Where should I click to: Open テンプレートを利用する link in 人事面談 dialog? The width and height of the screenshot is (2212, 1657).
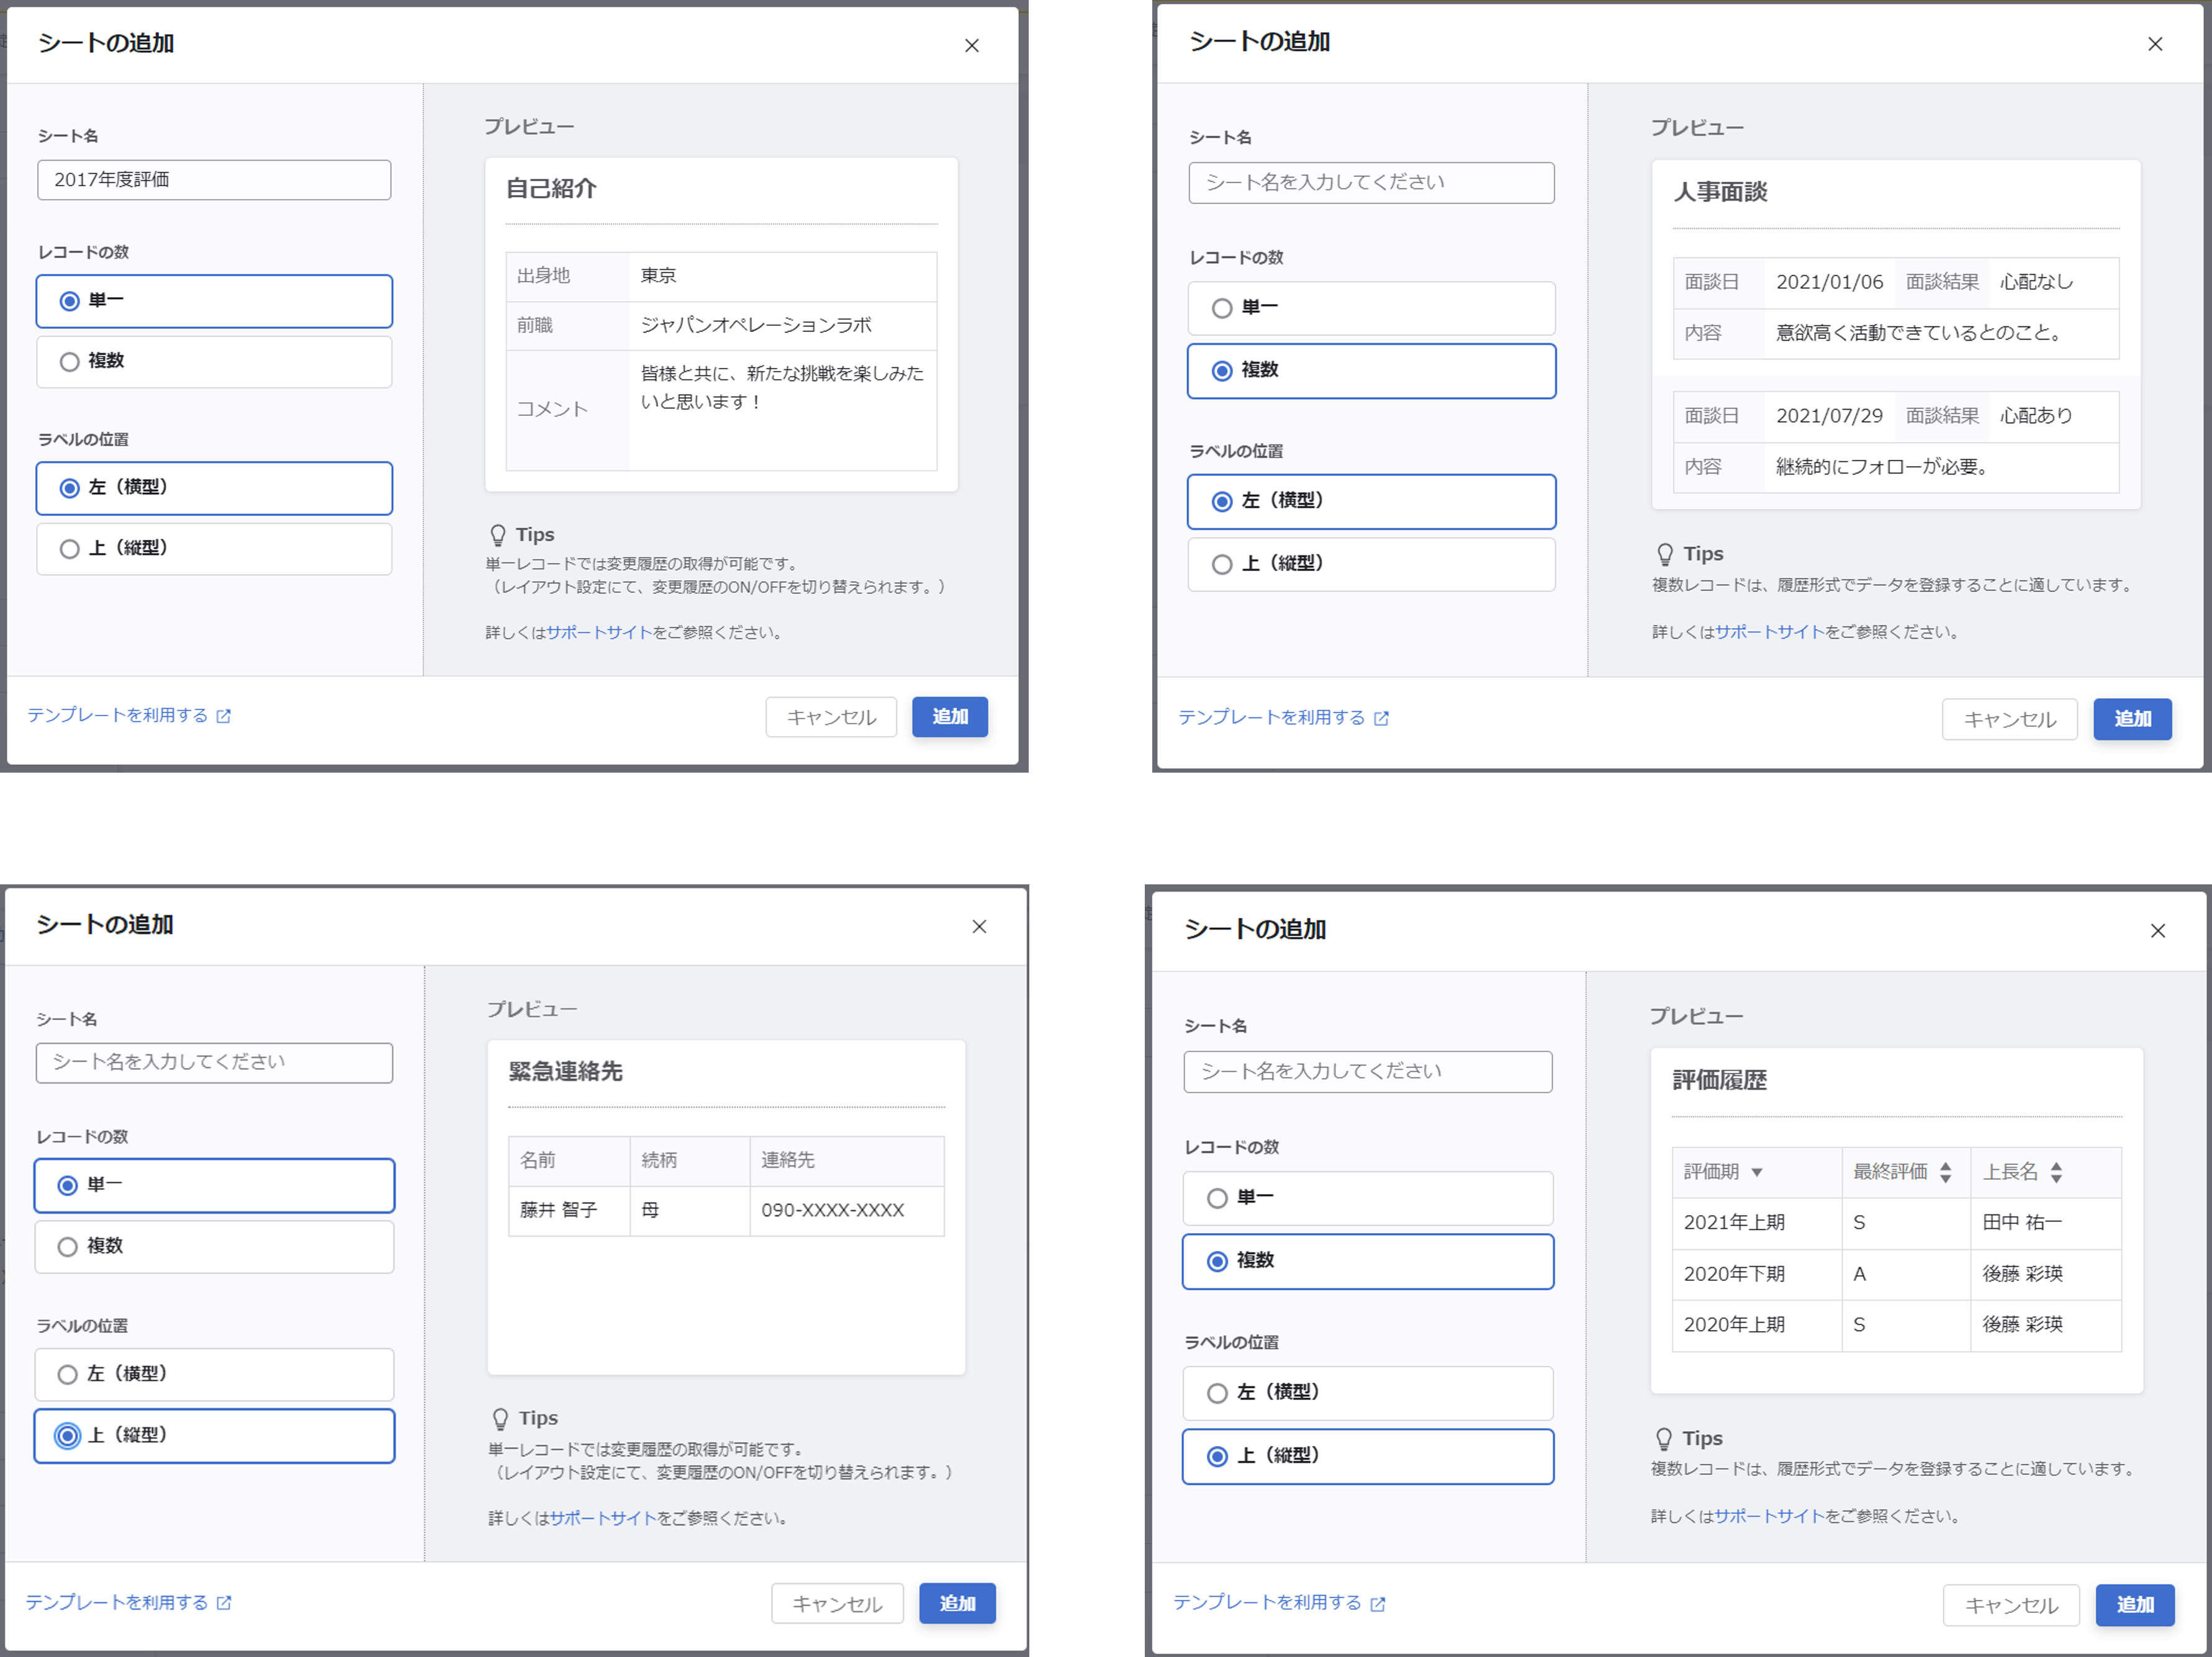pyautogui.click(x=1271, y=717)
